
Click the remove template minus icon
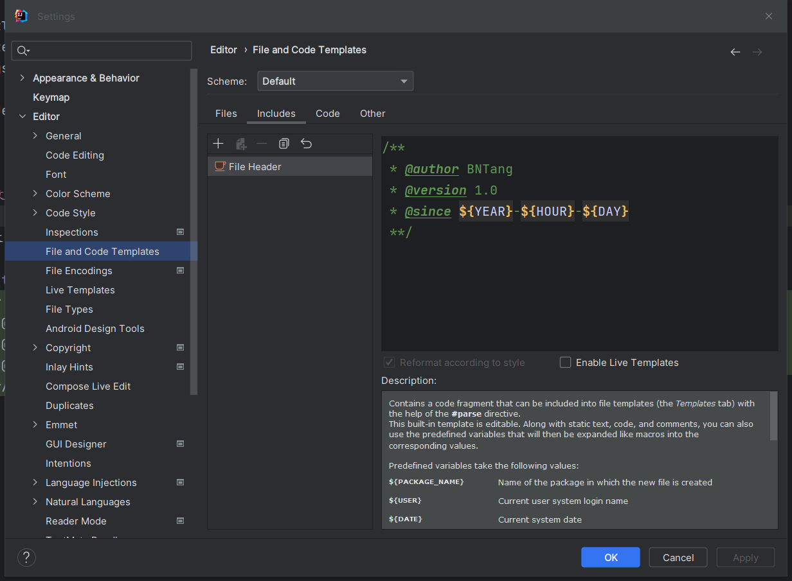[262, 143]
